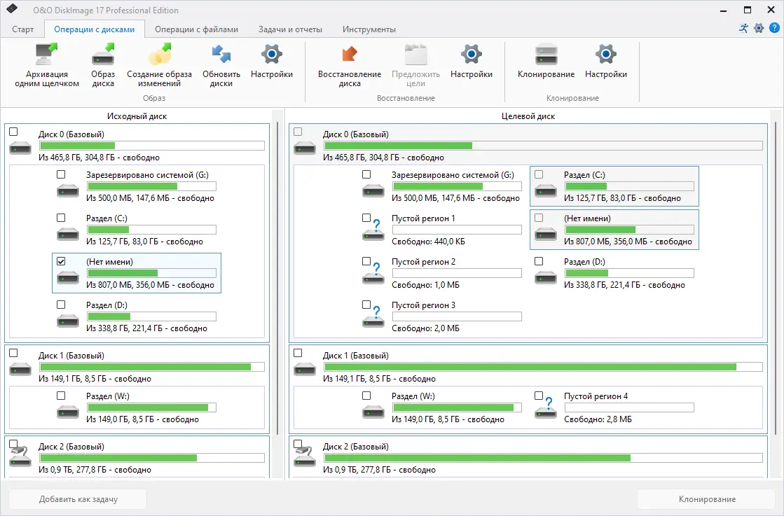Image resolution: width=784 pixels, height=516 pixels.
Task: Start Создание образа изменений
Action: pyautogui.click(x=160, y=65)
